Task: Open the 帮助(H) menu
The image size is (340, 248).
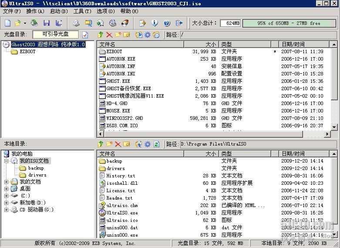Action: pos(129,11)
